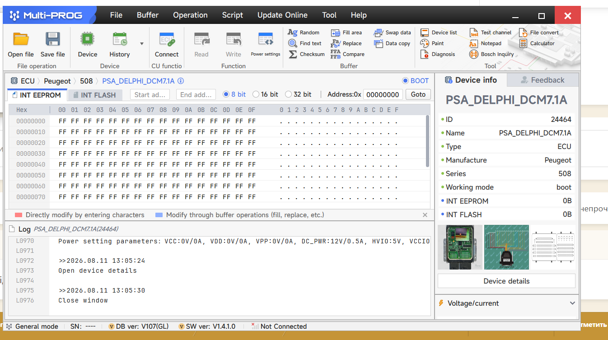Viewport: 608px width, 340px height.
Task: Open the green adapter wiring thumbnail
Action: [x=506, y=247]
